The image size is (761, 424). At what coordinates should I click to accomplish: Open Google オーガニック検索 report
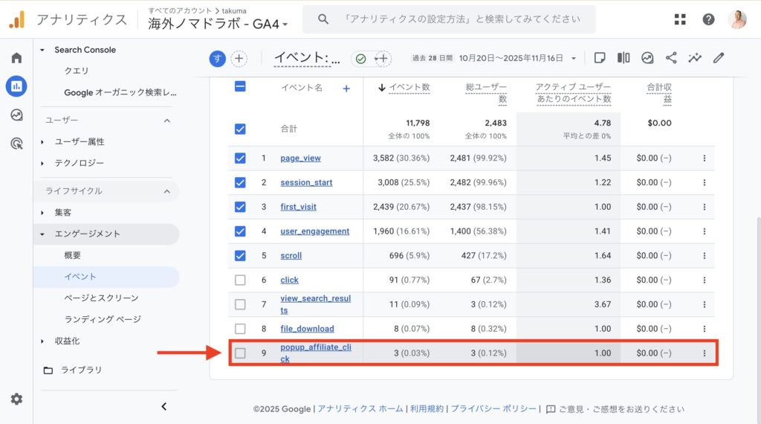pos(120,92)
